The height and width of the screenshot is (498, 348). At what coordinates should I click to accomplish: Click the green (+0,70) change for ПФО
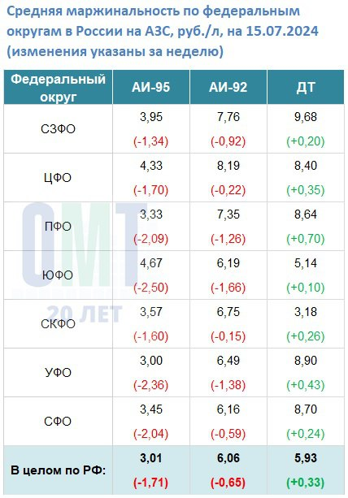306,239
